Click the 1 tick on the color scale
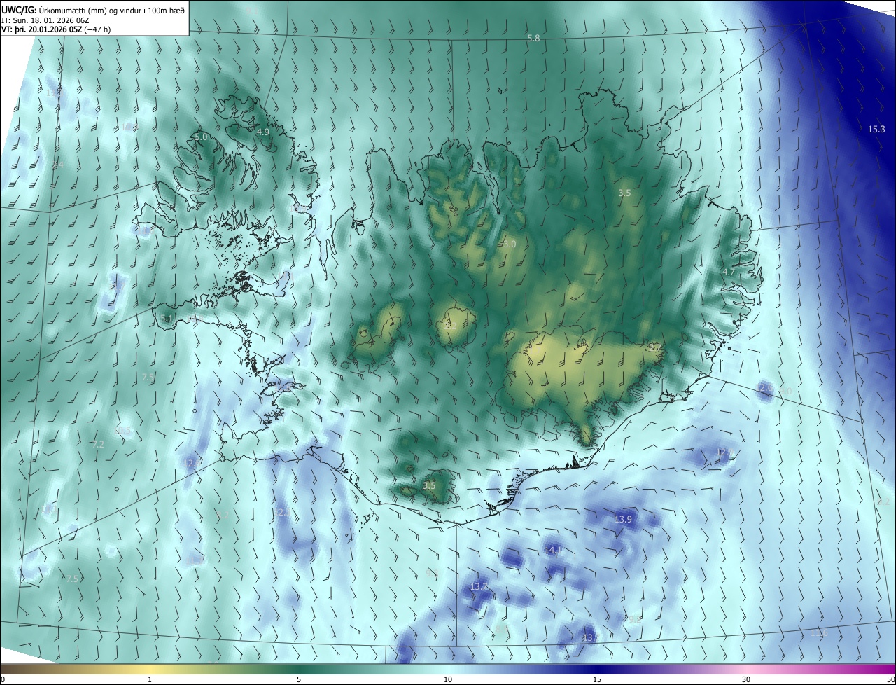 [150, 679]
